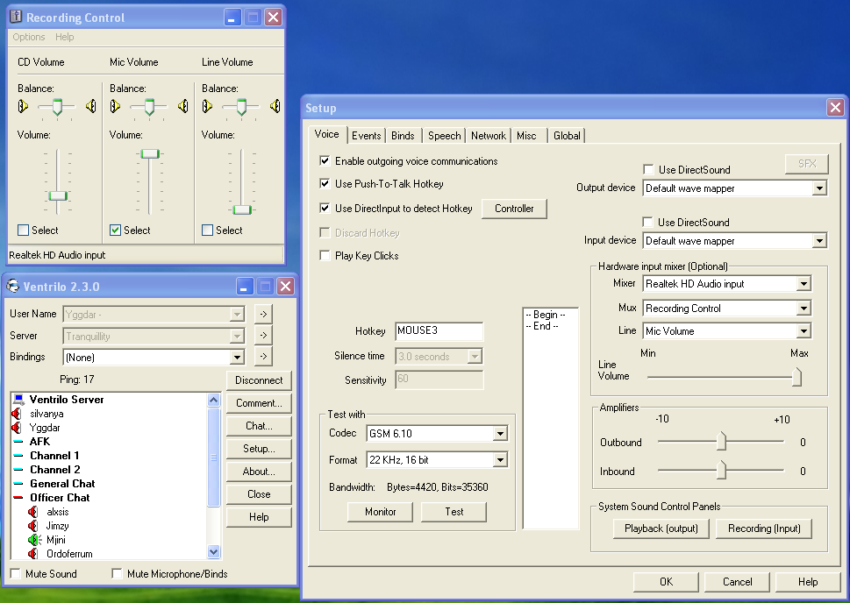
Task: Click the right speaker icon under Mic Volume balance
Action: 183,106
